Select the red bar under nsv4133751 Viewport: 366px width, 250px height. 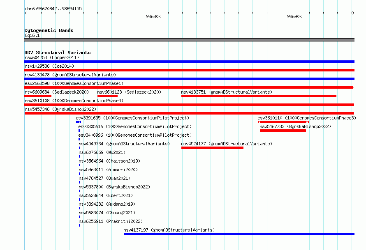click(x=259, y=96)
